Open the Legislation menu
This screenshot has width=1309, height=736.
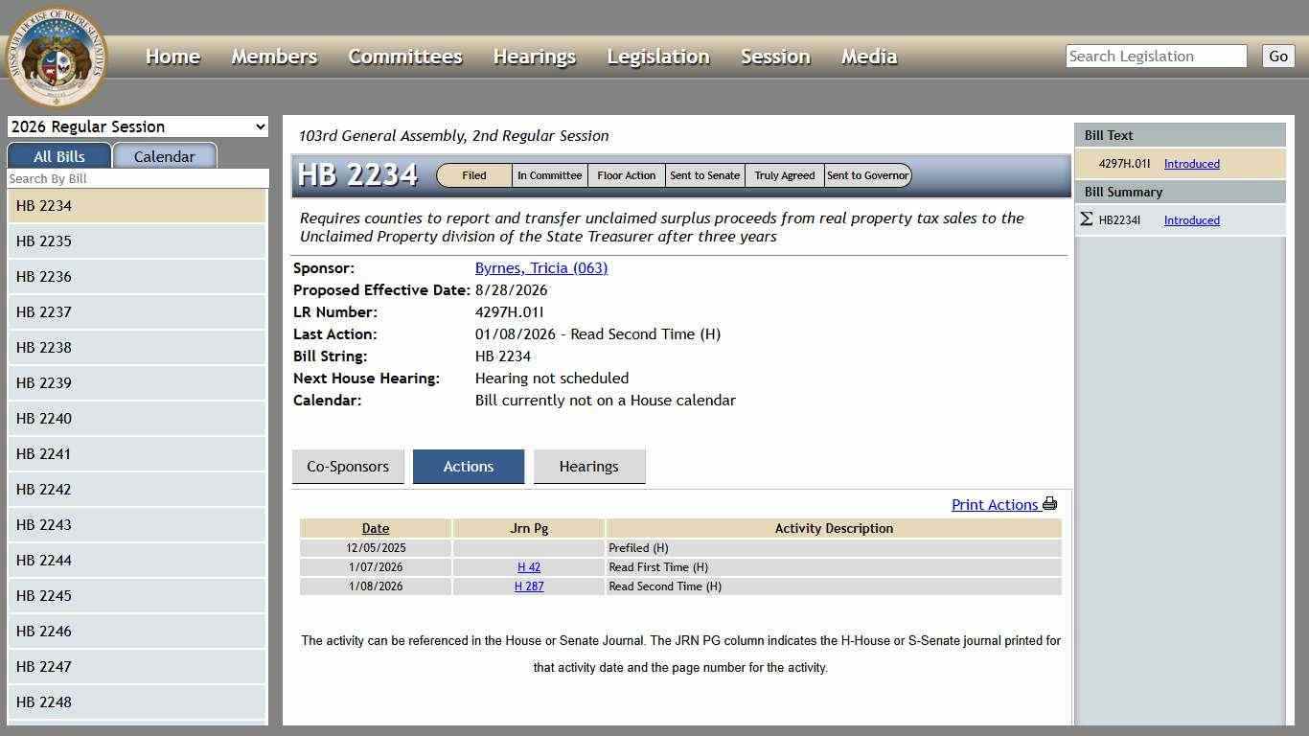pyautogui.click(x=657, y=57)
